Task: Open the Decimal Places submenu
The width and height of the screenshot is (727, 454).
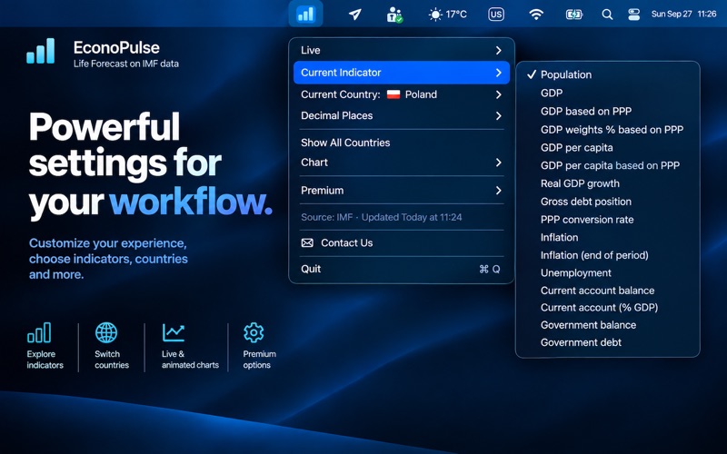Action: point(402,116)
